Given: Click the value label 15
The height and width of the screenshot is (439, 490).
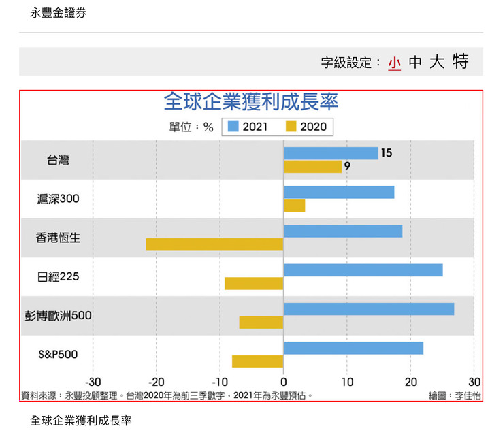Looking at the screenshot, I should pyautogui.click(x=387, y=153).
